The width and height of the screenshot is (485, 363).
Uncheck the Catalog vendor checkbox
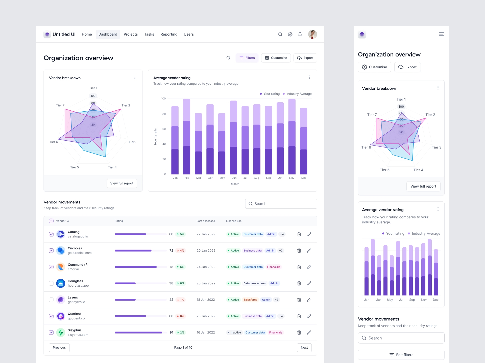pyautogui.click(x=51, y=234)
